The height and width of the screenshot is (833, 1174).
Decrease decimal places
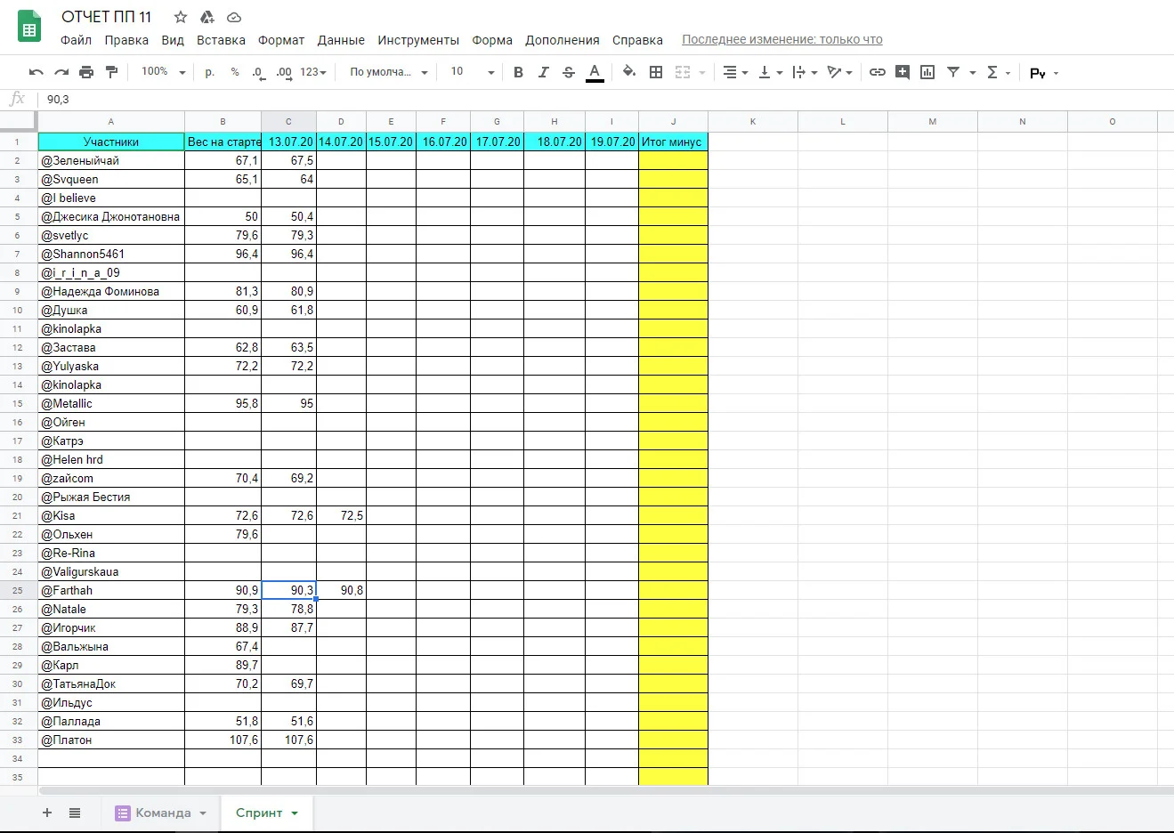pyautogui.click(x=258, y=72)
